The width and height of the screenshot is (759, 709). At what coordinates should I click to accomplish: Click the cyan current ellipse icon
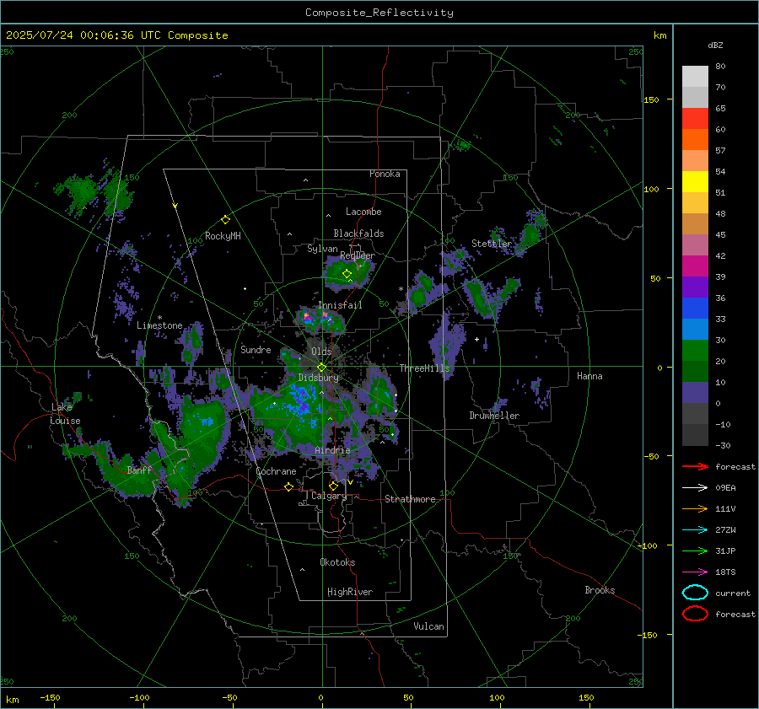coord(695,593)
